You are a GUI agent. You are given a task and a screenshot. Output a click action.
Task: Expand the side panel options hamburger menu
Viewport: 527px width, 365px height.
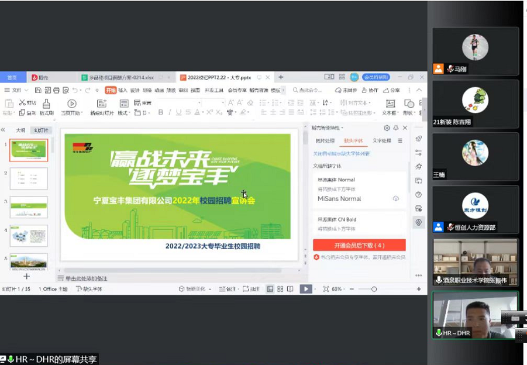click(400, 141)
